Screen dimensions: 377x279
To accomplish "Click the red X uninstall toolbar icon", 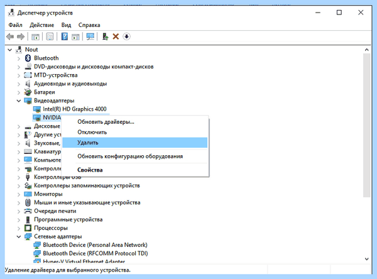I will pyautogui.click(x=116, y=36).
